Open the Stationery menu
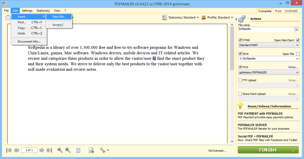 pyautogui.click(x=43, y=11)
